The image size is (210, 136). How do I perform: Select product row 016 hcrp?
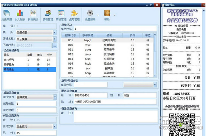pos(107,73)
